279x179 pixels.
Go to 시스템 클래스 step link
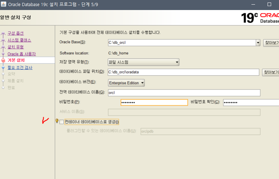pyautogui.click(x=19, y=40)
